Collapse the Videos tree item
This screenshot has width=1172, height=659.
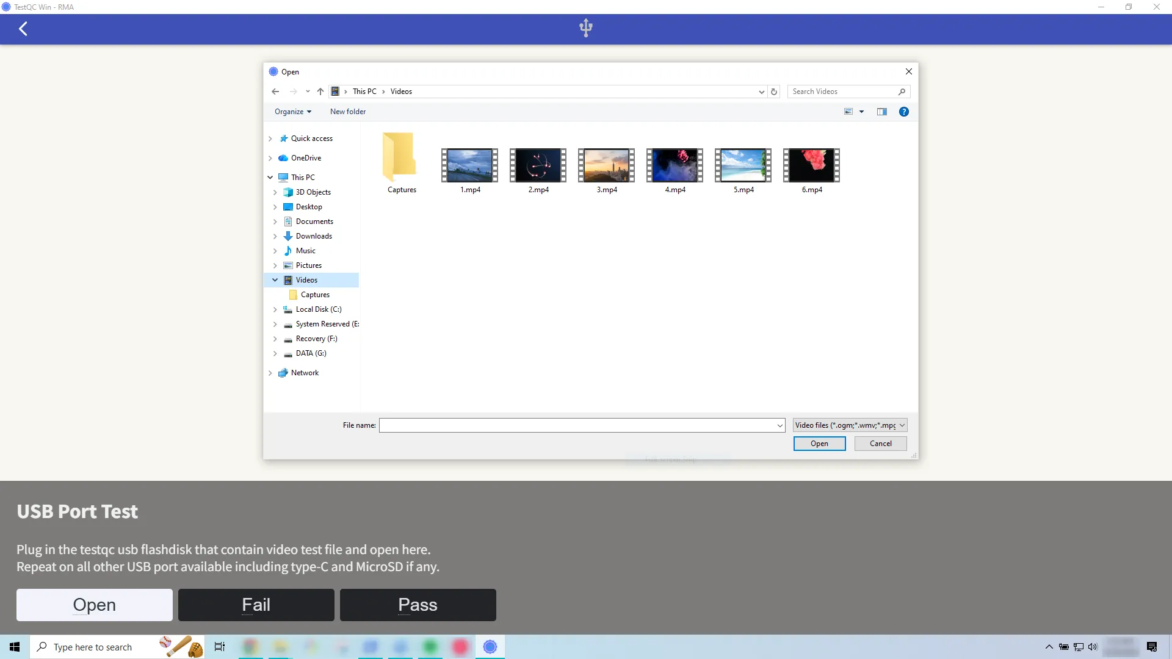(275, 280)
